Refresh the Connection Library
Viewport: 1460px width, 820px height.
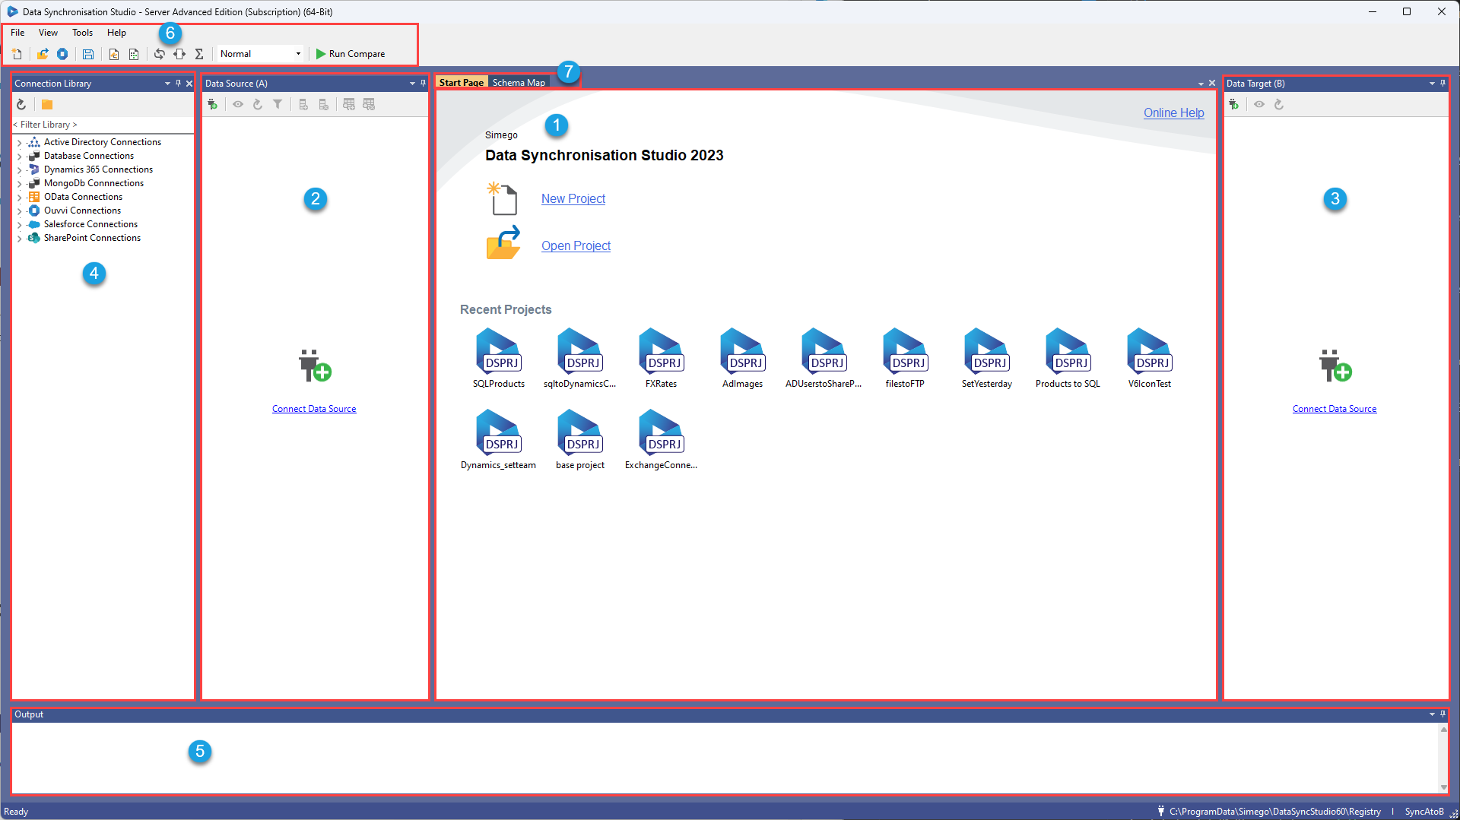click(x=21, y=104)
